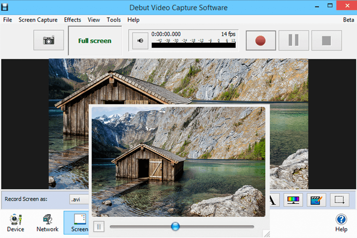Click the preview popup seek slider handle
This screenshot has height=238, width=357.
coord(175,226)
